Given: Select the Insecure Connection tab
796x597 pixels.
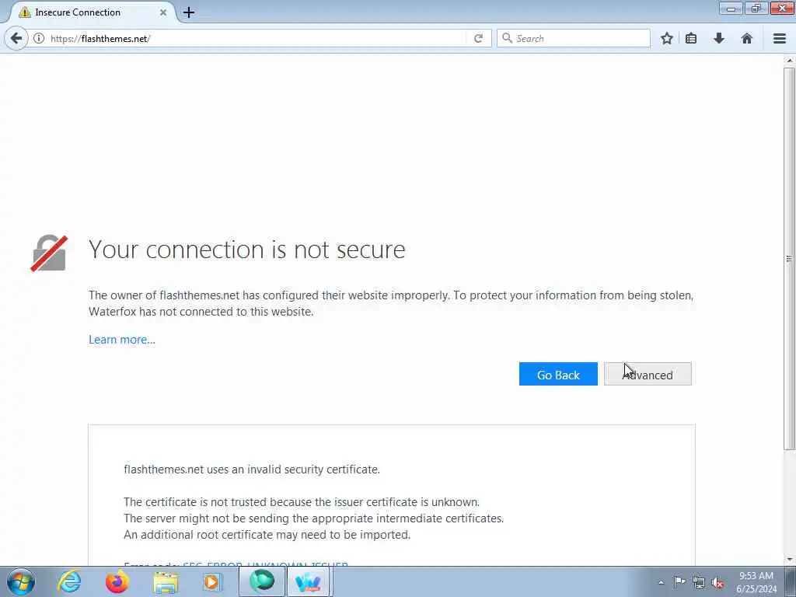Looking at the screenshot, I should (92, 12).
